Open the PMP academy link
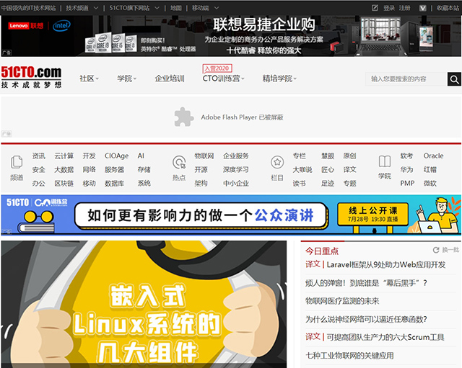The height and width of the screenshot is (368, 462). pyautogui.click(x=407, y=184)
